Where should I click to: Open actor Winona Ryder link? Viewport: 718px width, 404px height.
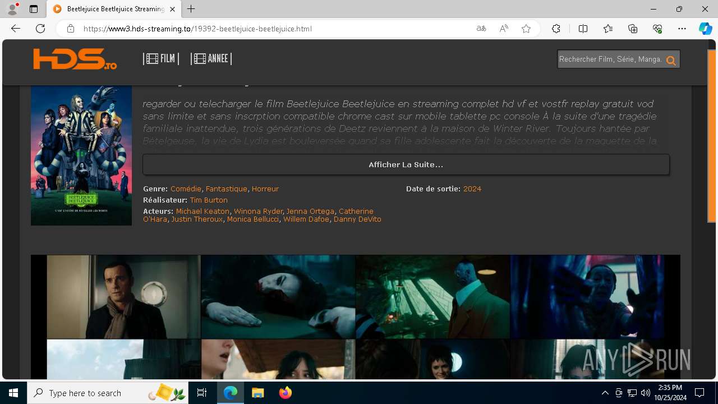tap(258, 212)
